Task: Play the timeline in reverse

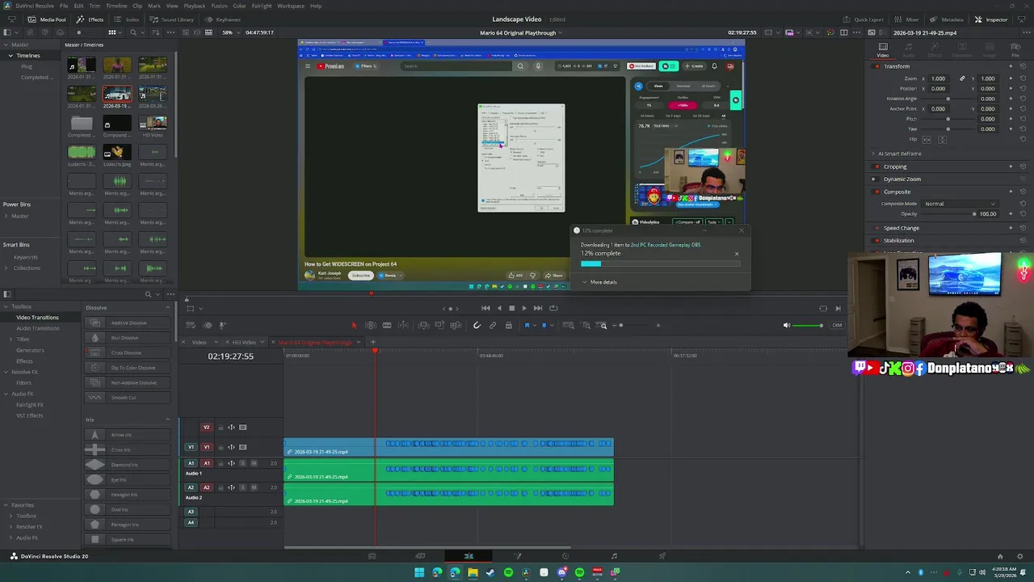Action: [x=498, y=308]
